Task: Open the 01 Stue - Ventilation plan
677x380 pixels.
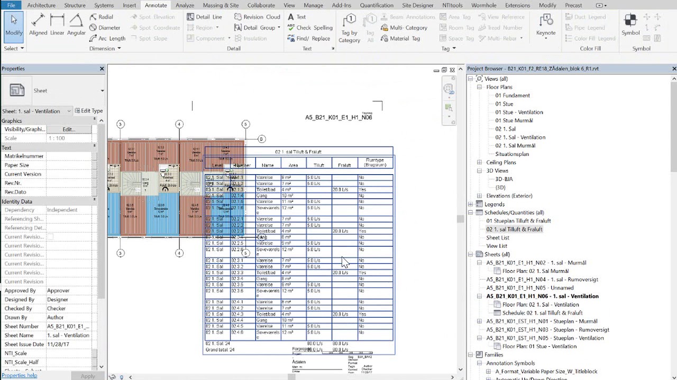Action: pos(519,112)
